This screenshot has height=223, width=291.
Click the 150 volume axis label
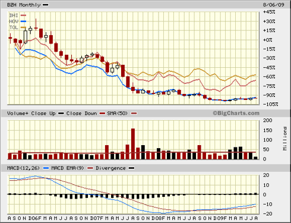pyautogui.click(x=267, y=130)
